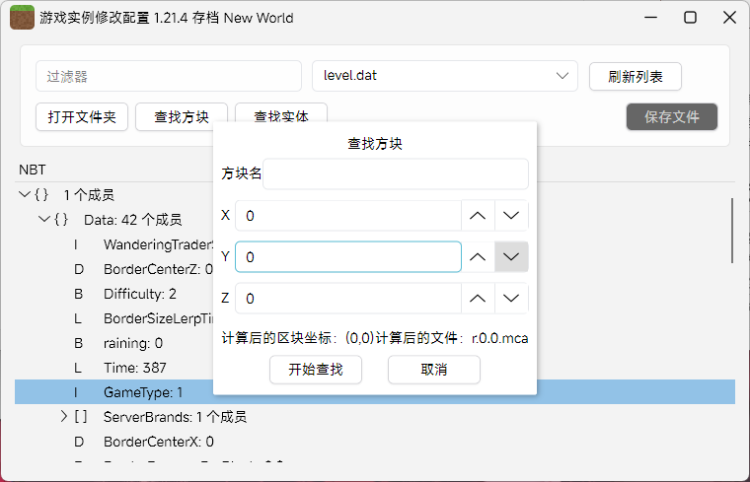
Task: Click the 刷新列表 refresh button
Action: click(635, 76)
